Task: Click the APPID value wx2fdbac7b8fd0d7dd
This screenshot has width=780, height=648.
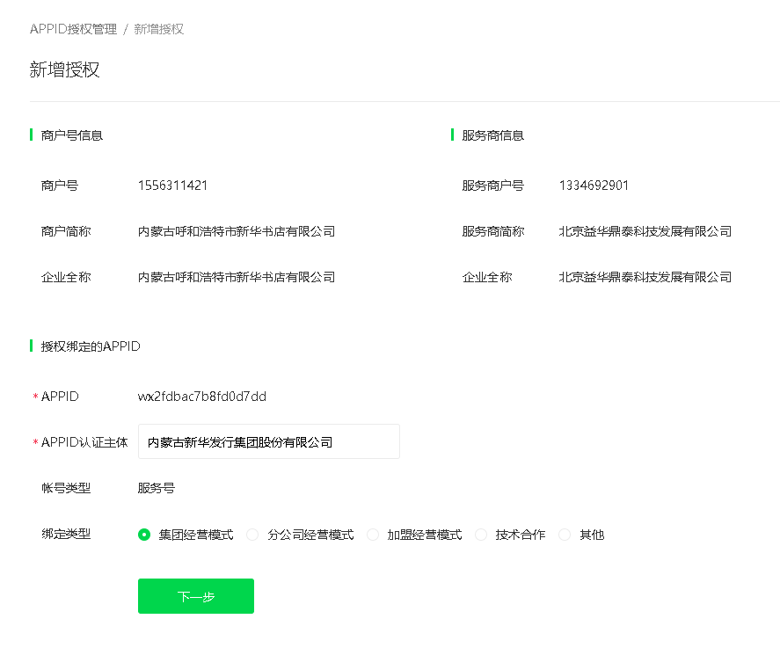Action: [x=201, y=397]
